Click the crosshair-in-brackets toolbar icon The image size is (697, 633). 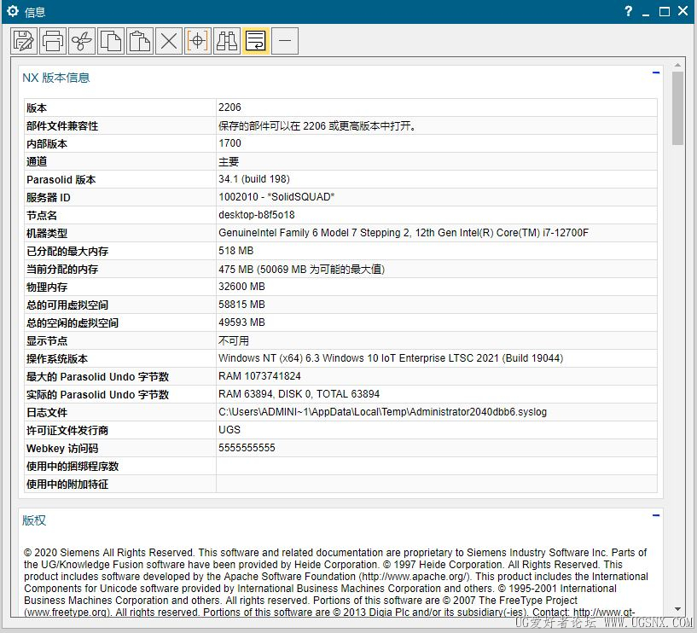click(x=197, y=41)
